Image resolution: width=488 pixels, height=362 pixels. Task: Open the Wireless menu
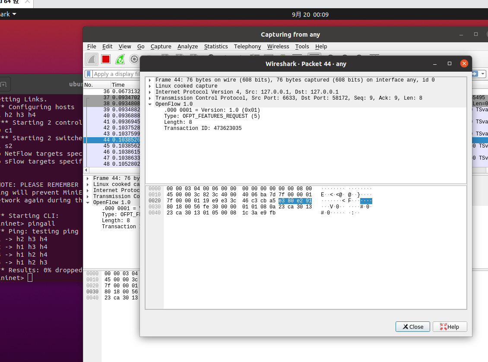coord(278,46)
